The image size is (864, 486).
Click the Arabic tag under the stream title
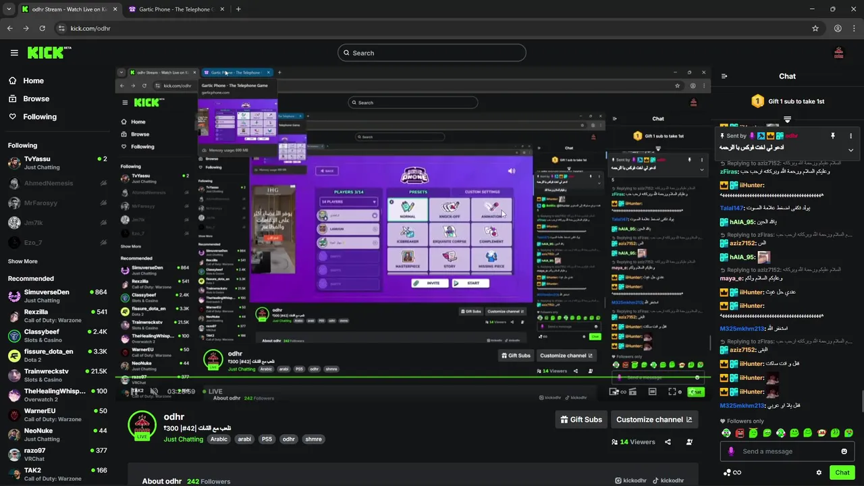[x=219, y=439]
